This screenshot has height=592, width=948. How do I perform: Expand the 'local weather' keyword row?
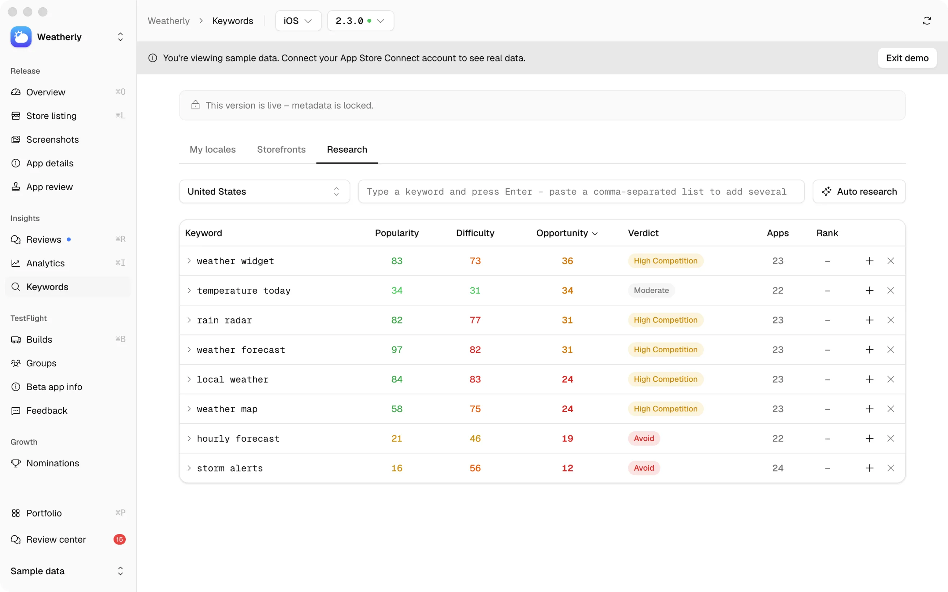pyautogui.click(x=189, y=379)
